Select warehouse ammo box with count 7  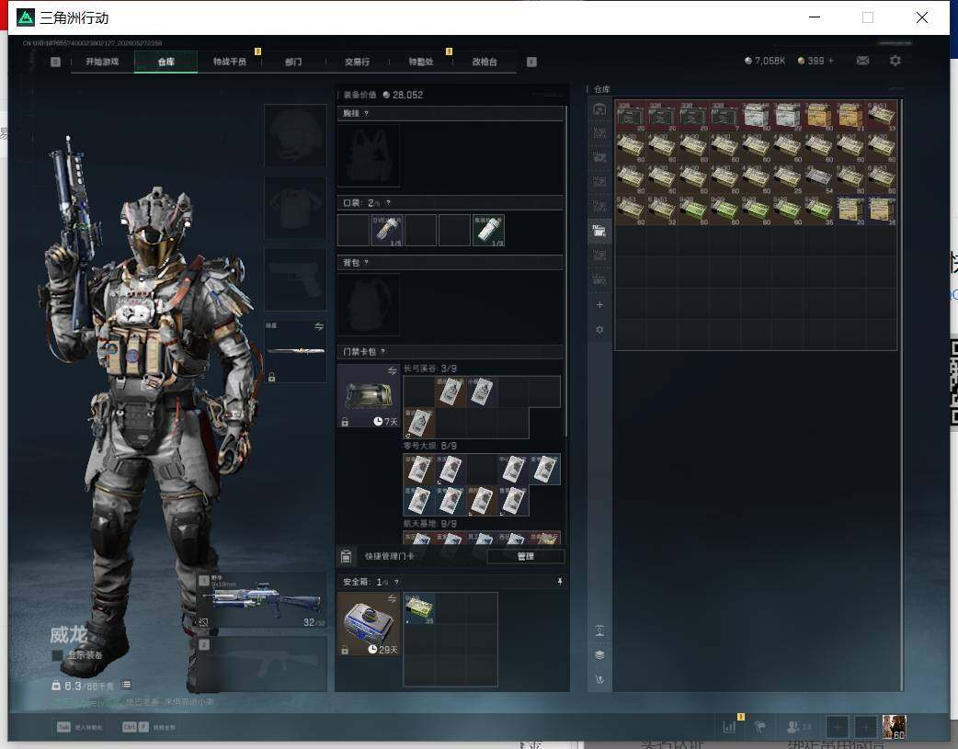(x=724, y=116)
